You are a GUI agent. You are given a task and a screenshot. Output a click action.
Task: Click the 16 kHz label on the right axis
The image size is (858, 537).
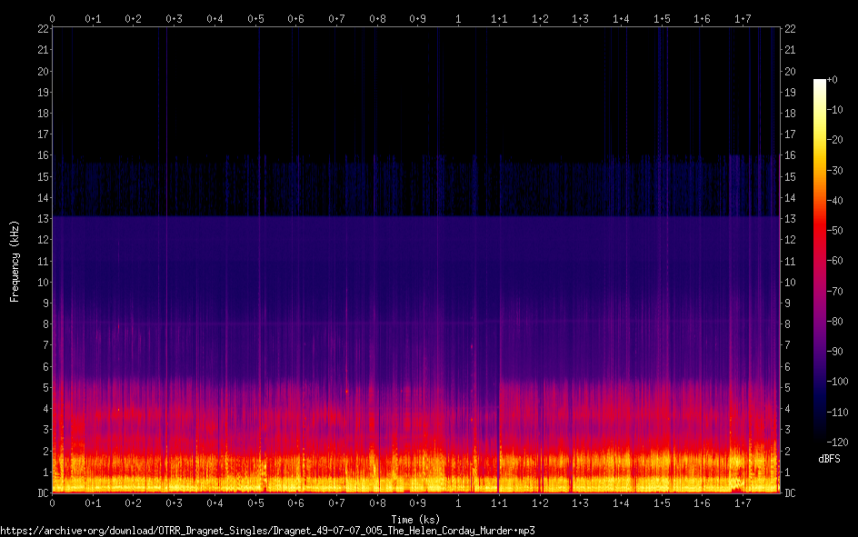click(790, 155)
